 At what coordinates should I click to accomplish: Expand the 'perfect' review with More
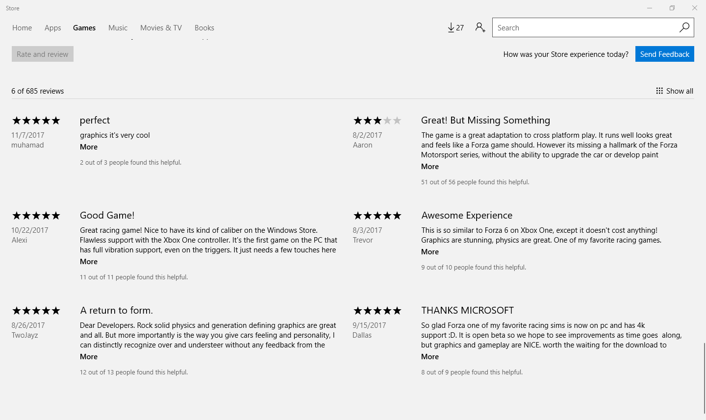click(x=89, y=147)
